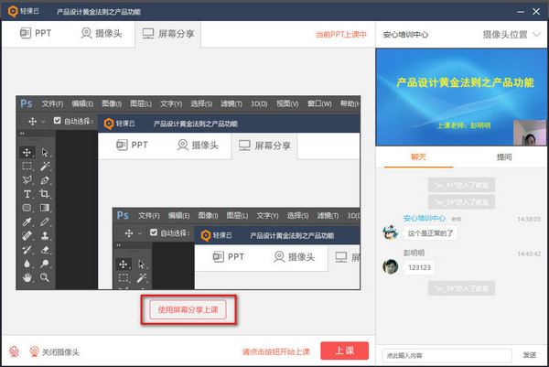Collapse the nested smaller Photoshop toolbox with the double-arrow
This screenshot has height=367, width=549.
(118, 245)
